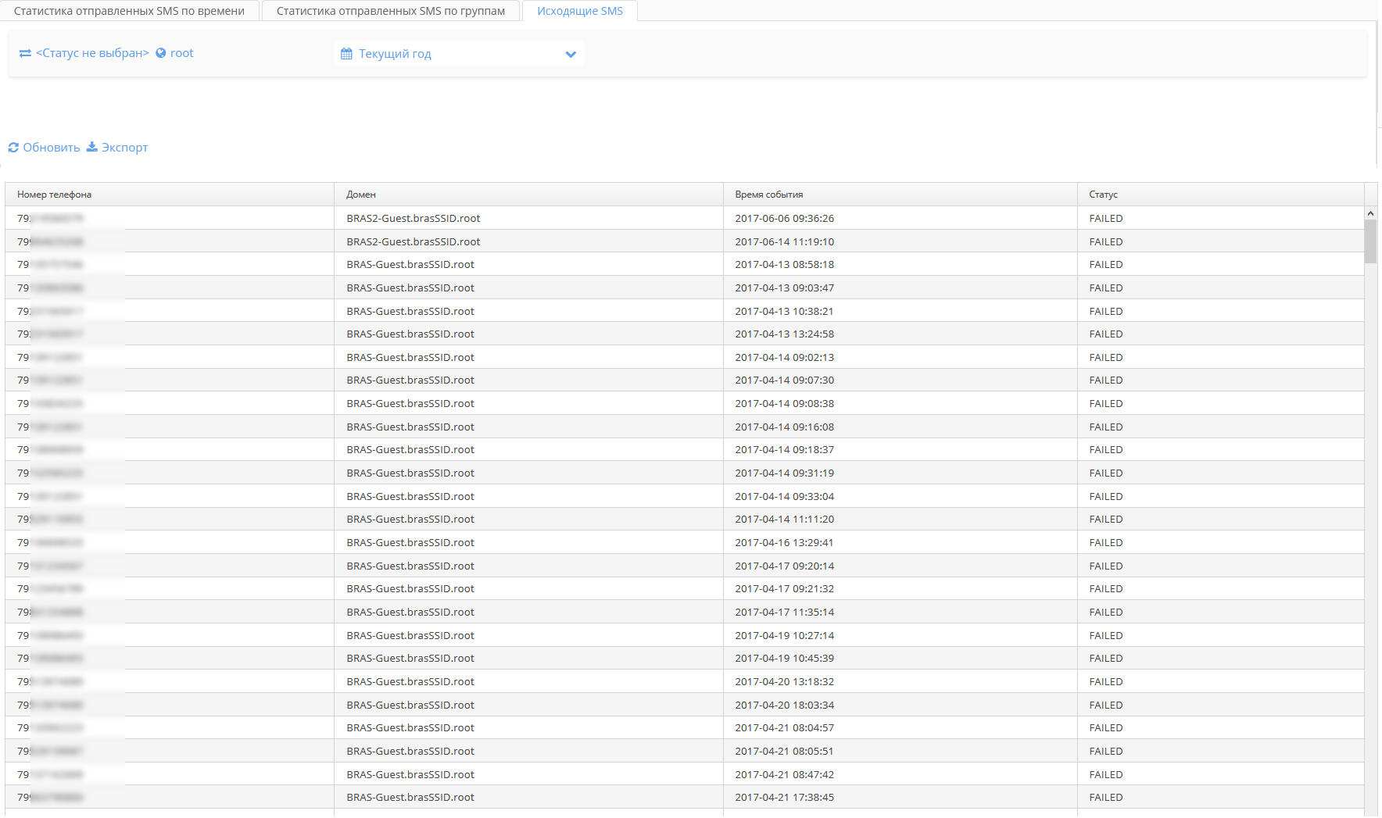The width and height of the screenshot is (1382, 818).
Task: Click time cell 2017-04-19 10:27:14
Action: [900, 635]
